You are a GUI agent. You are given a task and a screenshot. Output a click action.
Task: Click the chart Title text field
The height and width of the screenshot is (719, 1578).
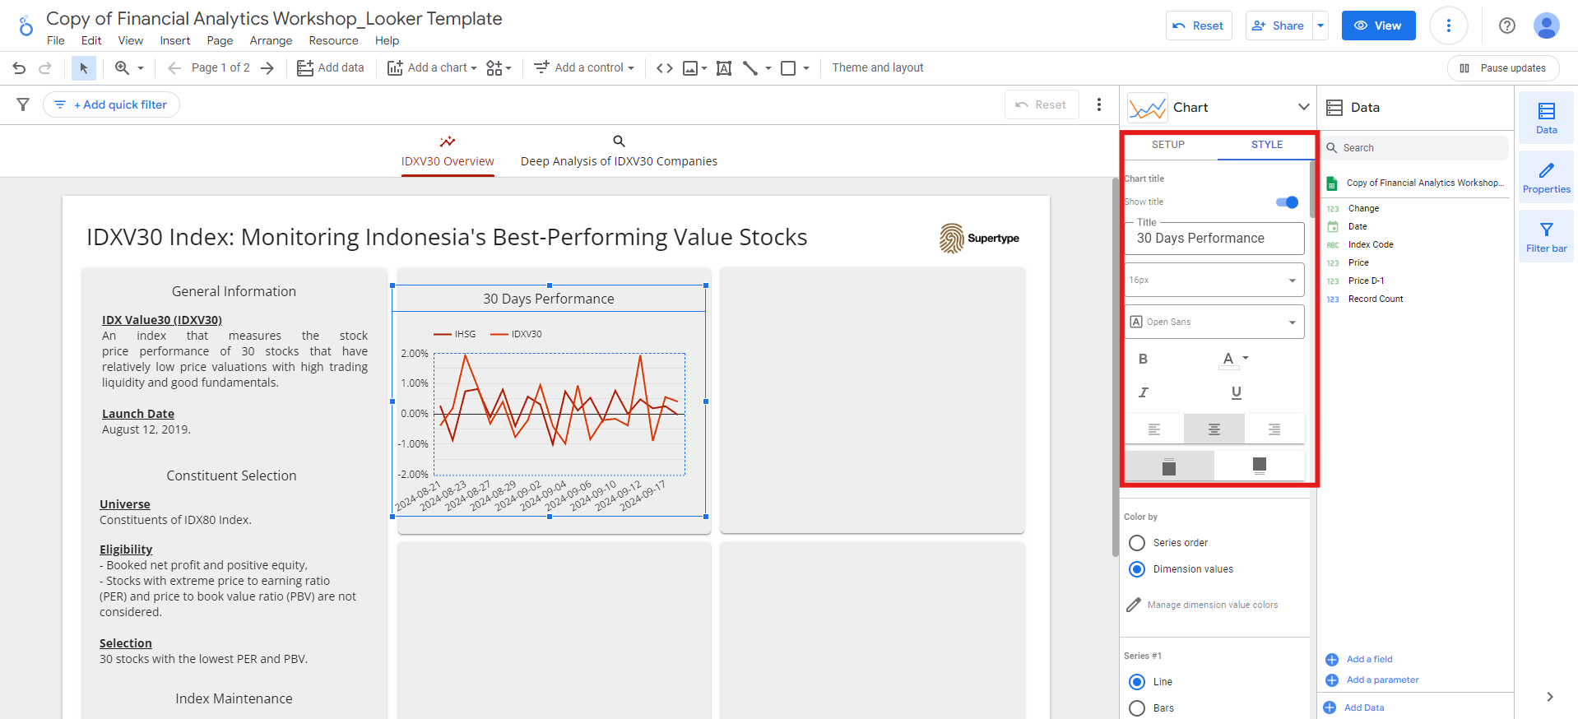(1214, 239)
